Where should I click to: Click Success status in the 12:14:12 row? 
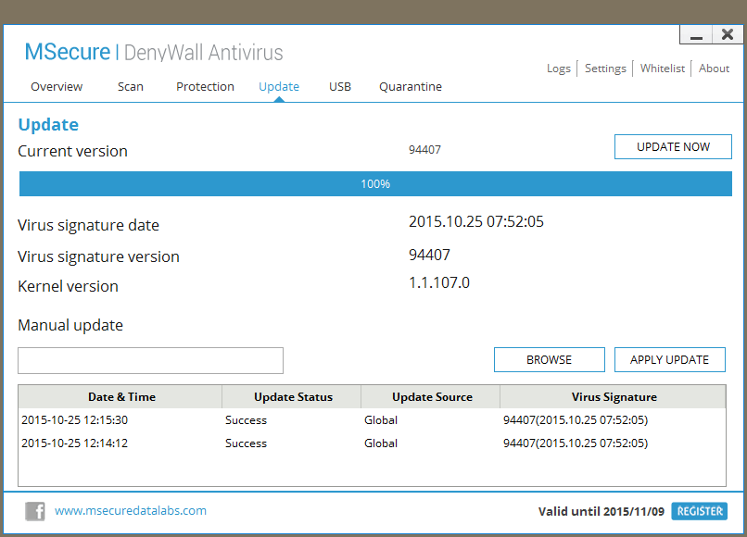[x=246, y=443]
